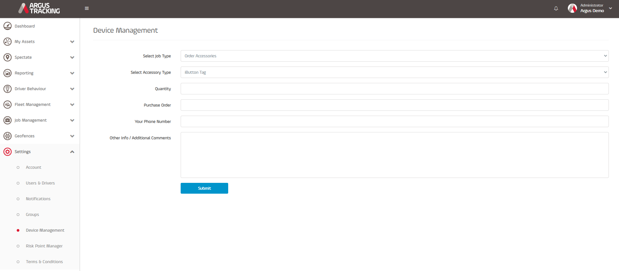Click the Argus Demo user avatar
Image resolution: width=619 pixels, height=271 pixels.
click(572, 8)
